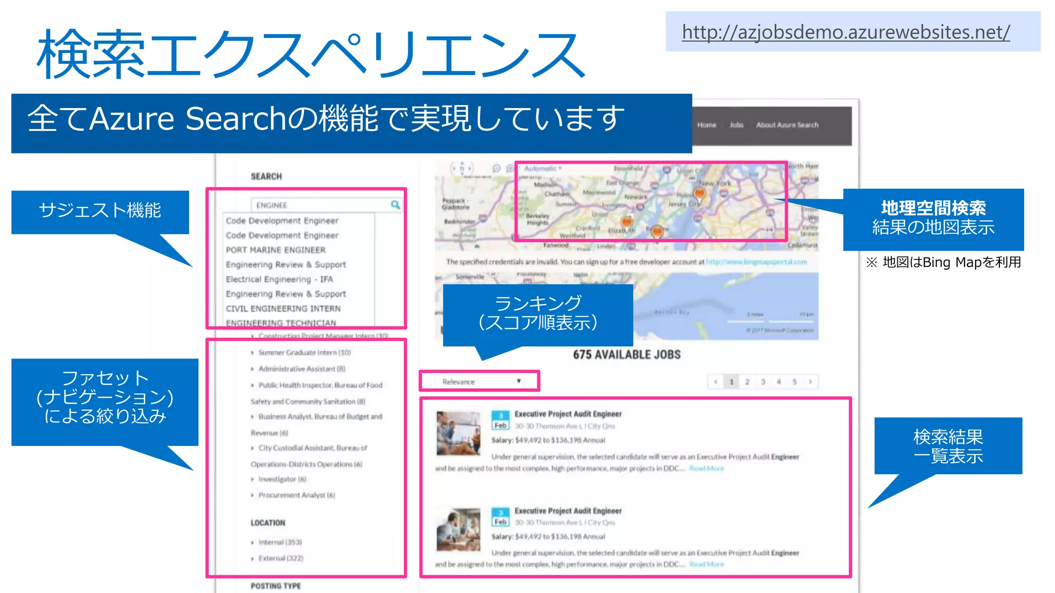Viewport: 1055px width, 593px height.
Task: Click the map pin near New York
Action: click(699, 194)
